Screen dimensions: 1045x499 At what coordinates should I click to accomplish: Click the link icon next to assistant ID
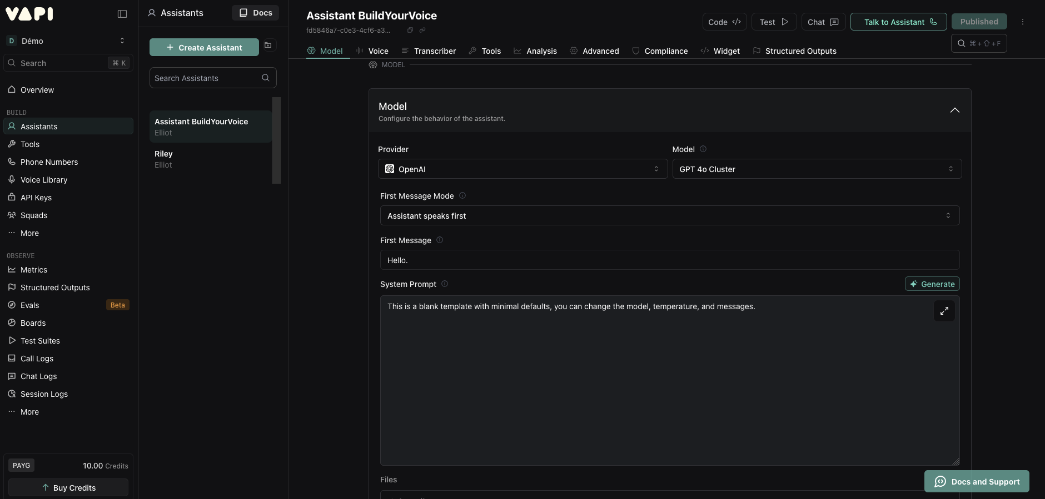click(422, 30)
